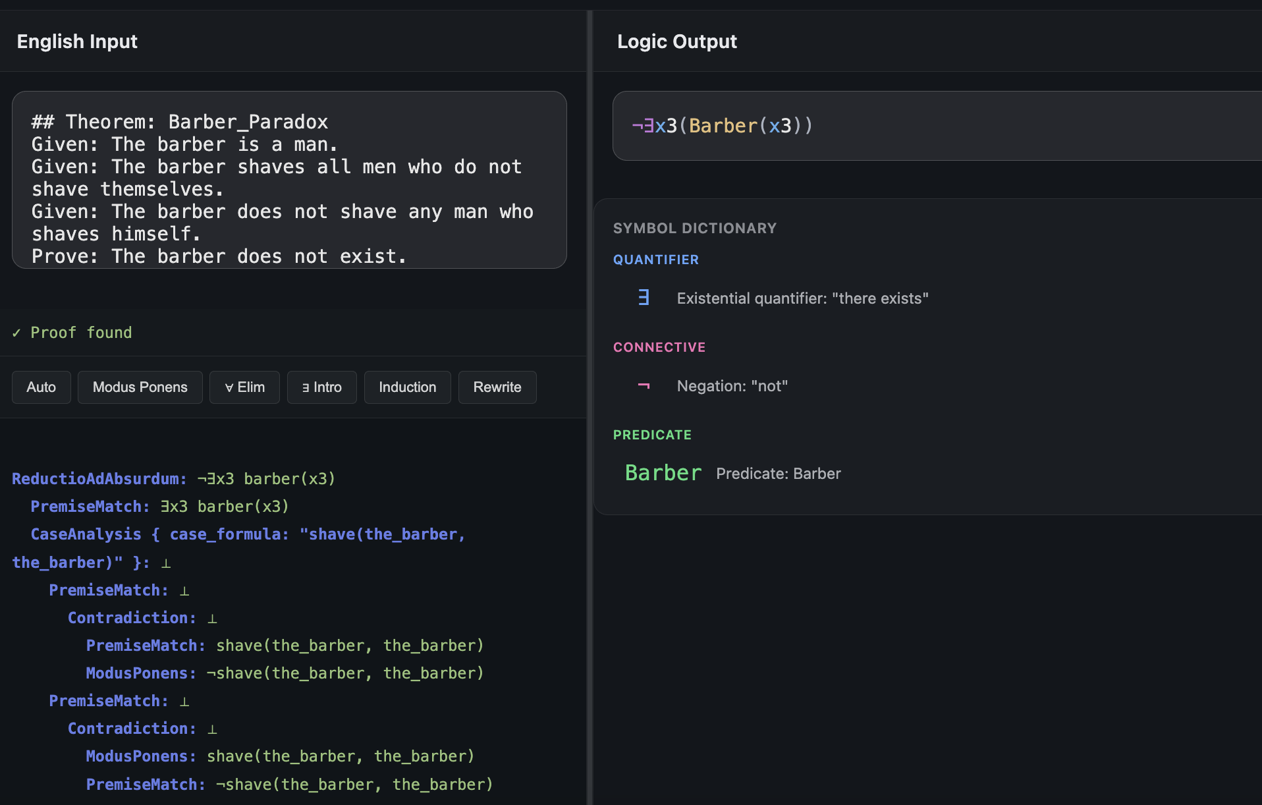Click inside the theorem text editor

click(288, 188)
